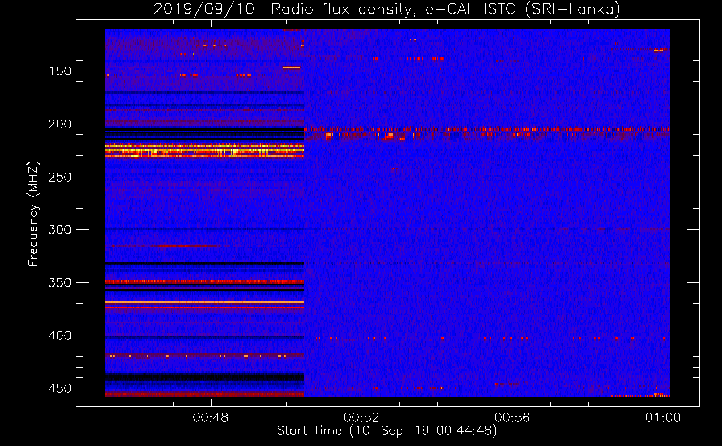This screenshot has height=446, width=722.
Task: Click the 150 frequency tick label
Action: (60, 71)
